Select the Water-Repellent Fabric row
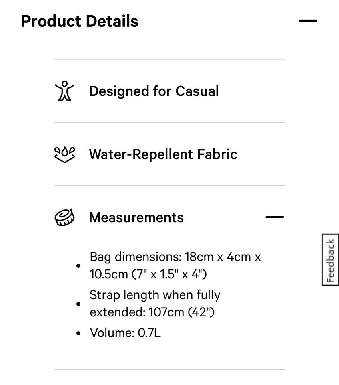The height and width of the screenshot is (385, 339). (169, 154)
